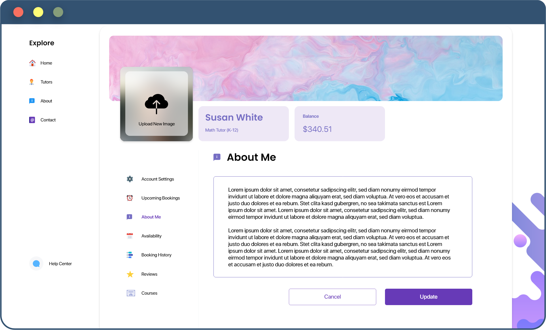Image resolution: width=546 pixels, height=330 pixels.
Task: Click the Cancel edit button
Action: click(x=333, y=297)
